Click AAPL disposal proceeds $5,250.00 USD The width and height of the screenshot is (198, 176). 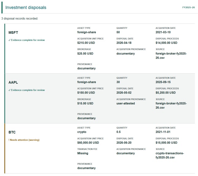coord(165,93)
